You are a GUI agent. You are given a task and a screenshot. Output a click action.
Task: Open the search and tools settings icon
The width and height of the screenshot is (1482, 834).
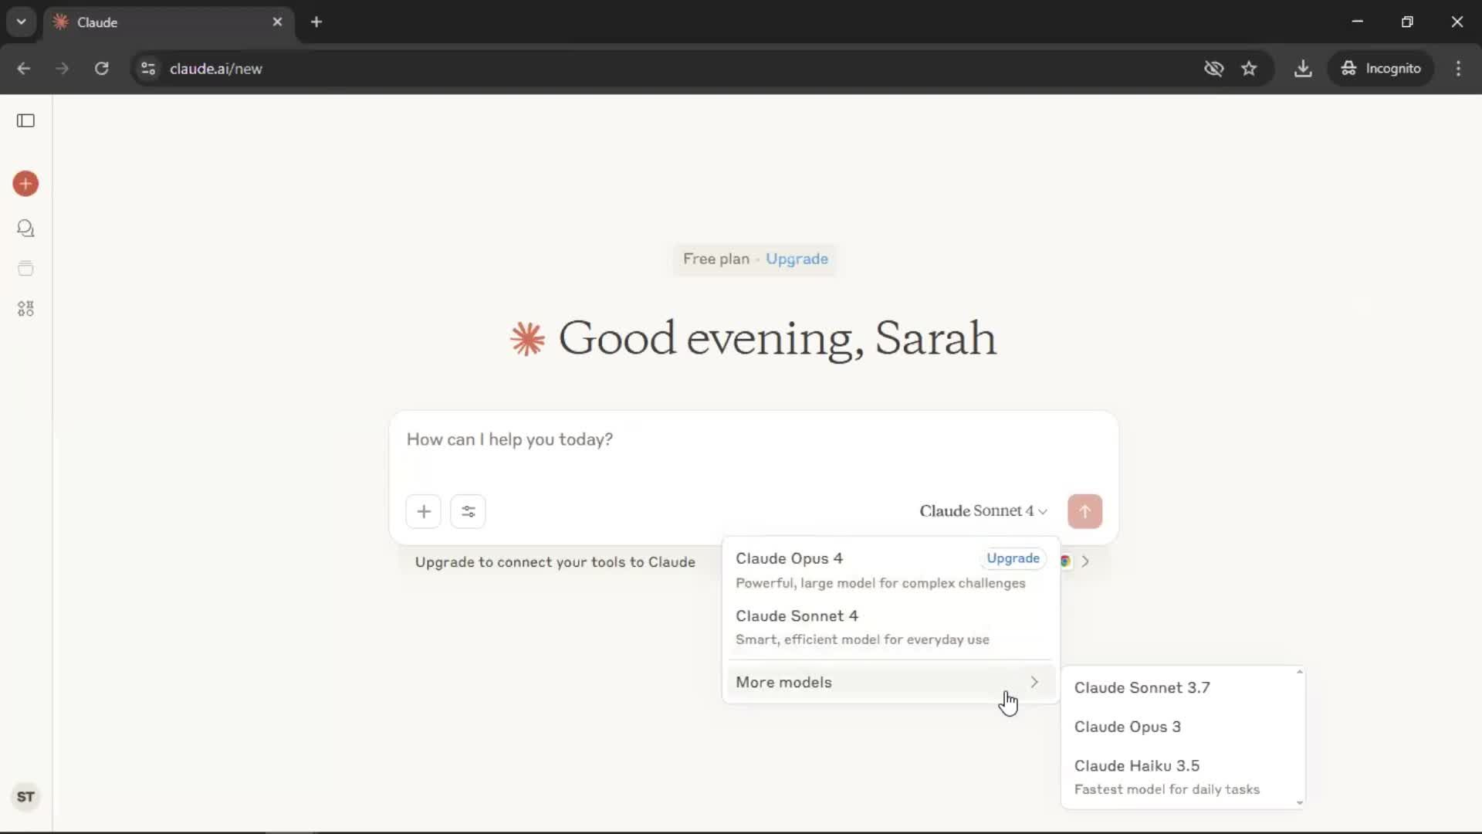pos(468,511)
